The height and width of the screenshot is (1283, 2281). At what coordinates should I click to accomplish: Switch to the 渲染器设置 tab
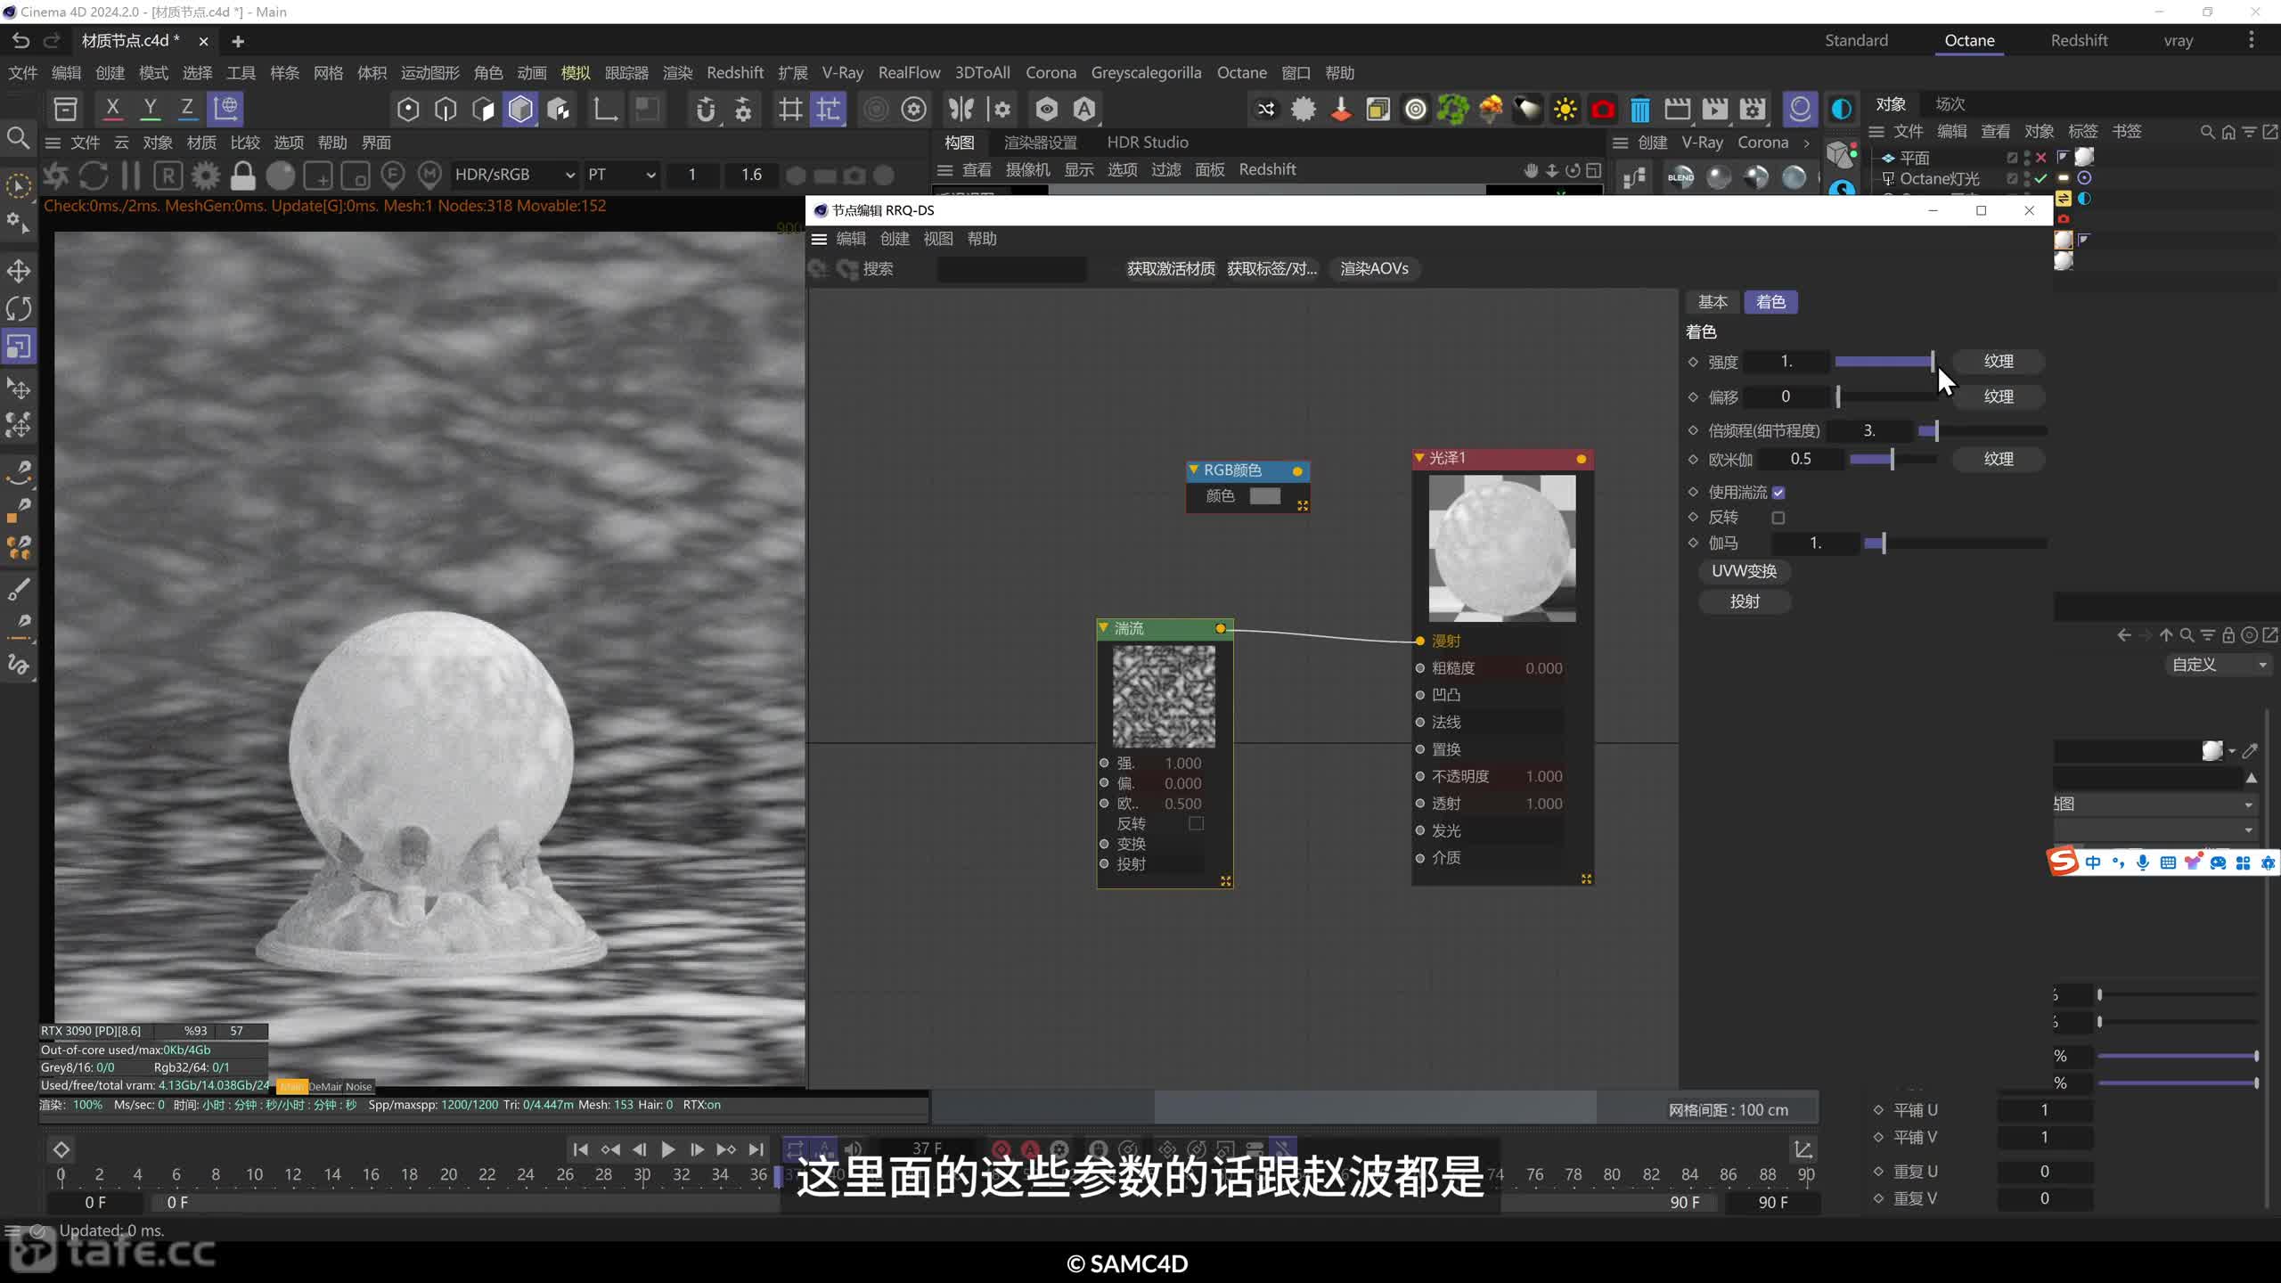point(1040,143)
